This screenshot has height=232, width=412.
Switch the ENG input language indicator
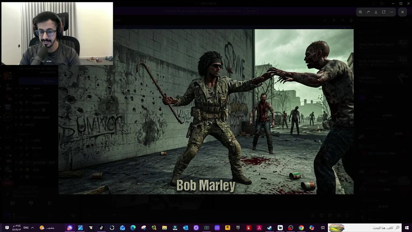(26, 228)
